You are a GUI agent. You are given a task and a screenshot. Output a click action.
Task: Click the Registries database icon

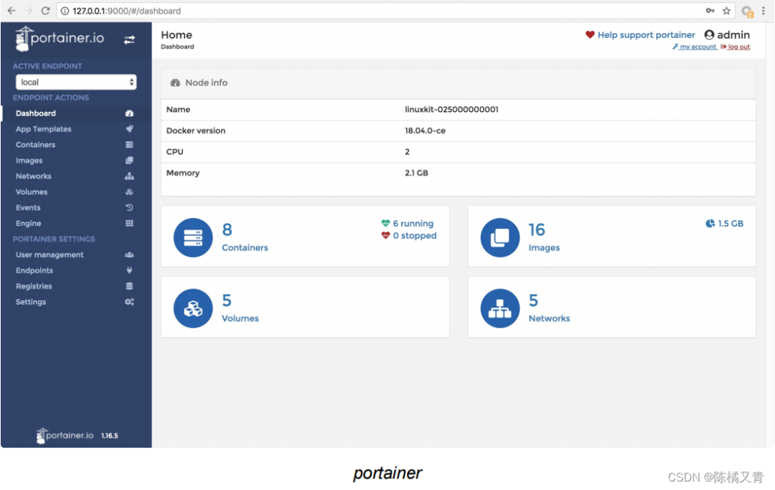click(x=129, y=286)
